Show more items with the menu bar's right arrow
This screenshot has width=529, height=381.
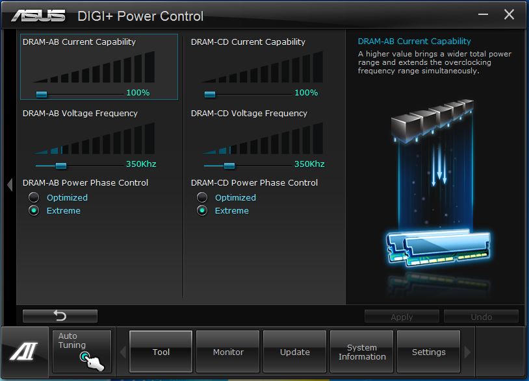click(x=467, y=352)
